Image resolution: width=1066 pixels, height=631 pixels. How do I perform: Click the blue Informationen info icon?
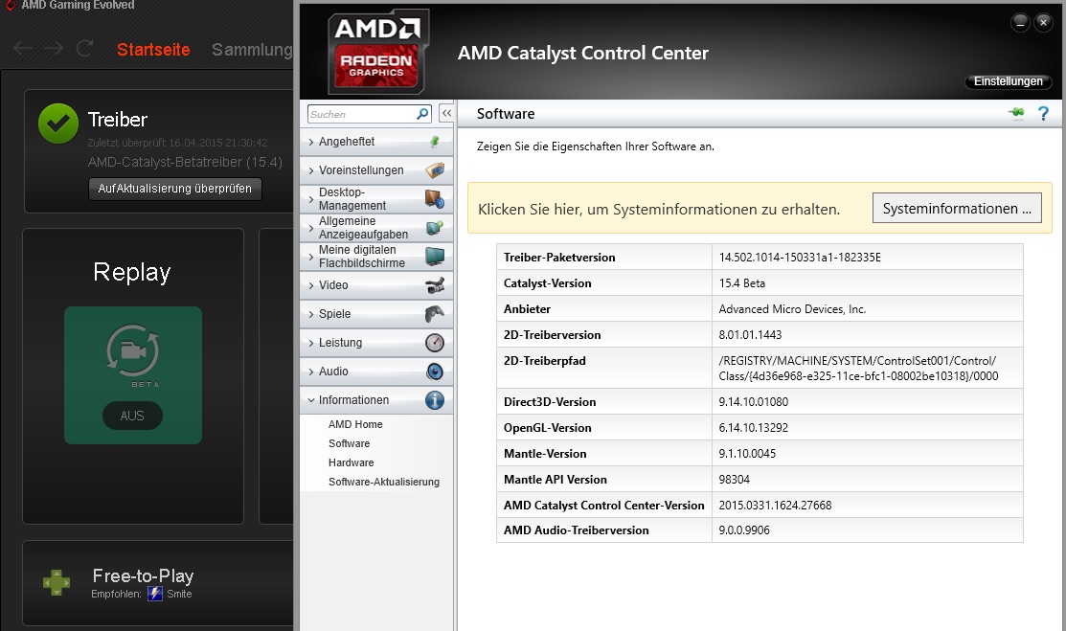(435, 400)
